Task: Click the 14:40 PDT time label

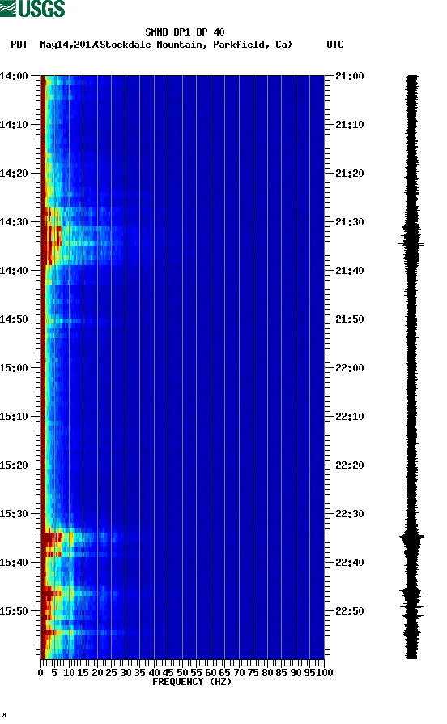Action: [14, 271]
